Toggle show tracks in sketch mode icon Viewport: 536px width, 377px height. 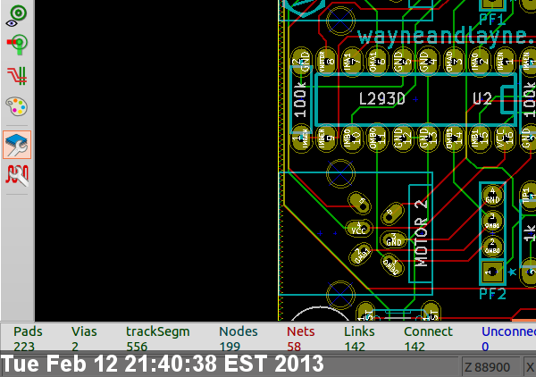pos(17,76)
